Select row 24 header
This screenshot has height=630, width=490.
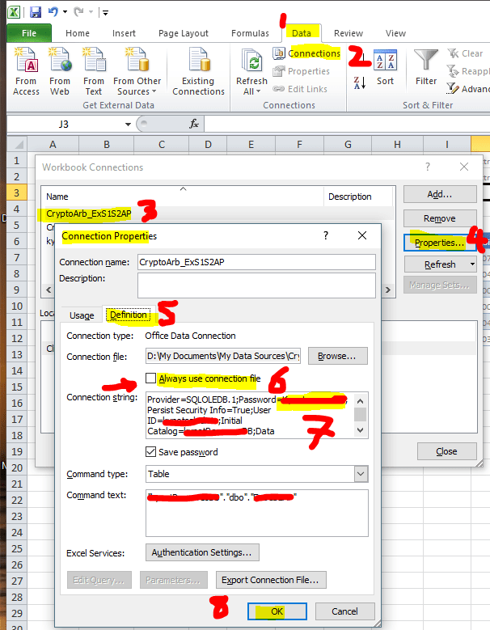pyautogui.click(x=17, y=533)
